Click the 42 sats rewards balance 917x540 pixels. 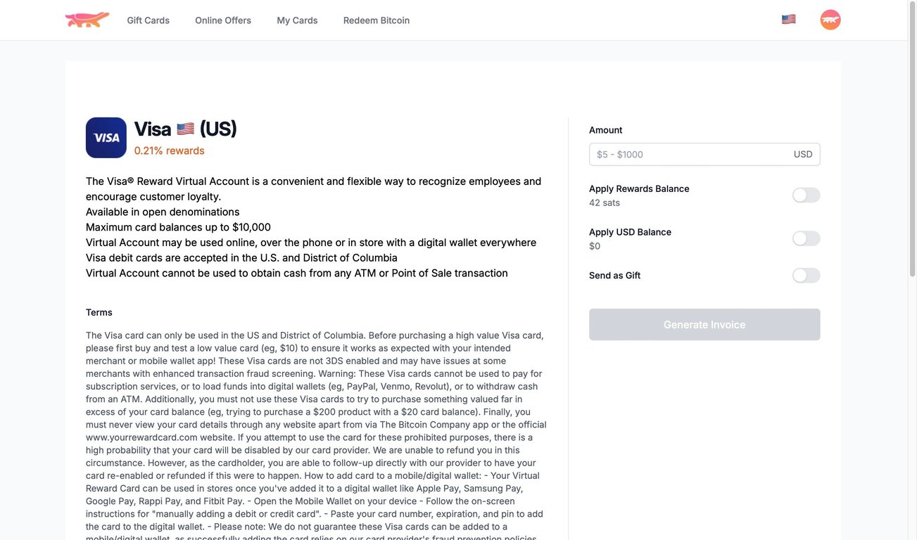coord(605,203)
